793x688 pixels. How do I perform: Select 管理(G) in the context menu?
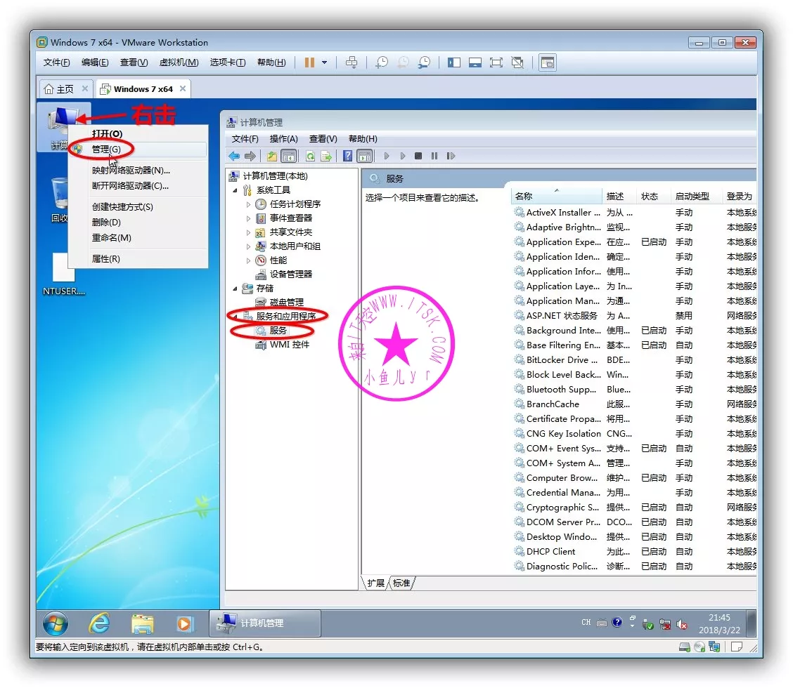coord(106,150)
